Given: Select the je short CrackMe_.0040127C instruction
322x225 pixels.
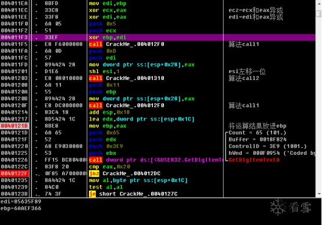Looking at the screenshot, I should (x=133, y=194).
